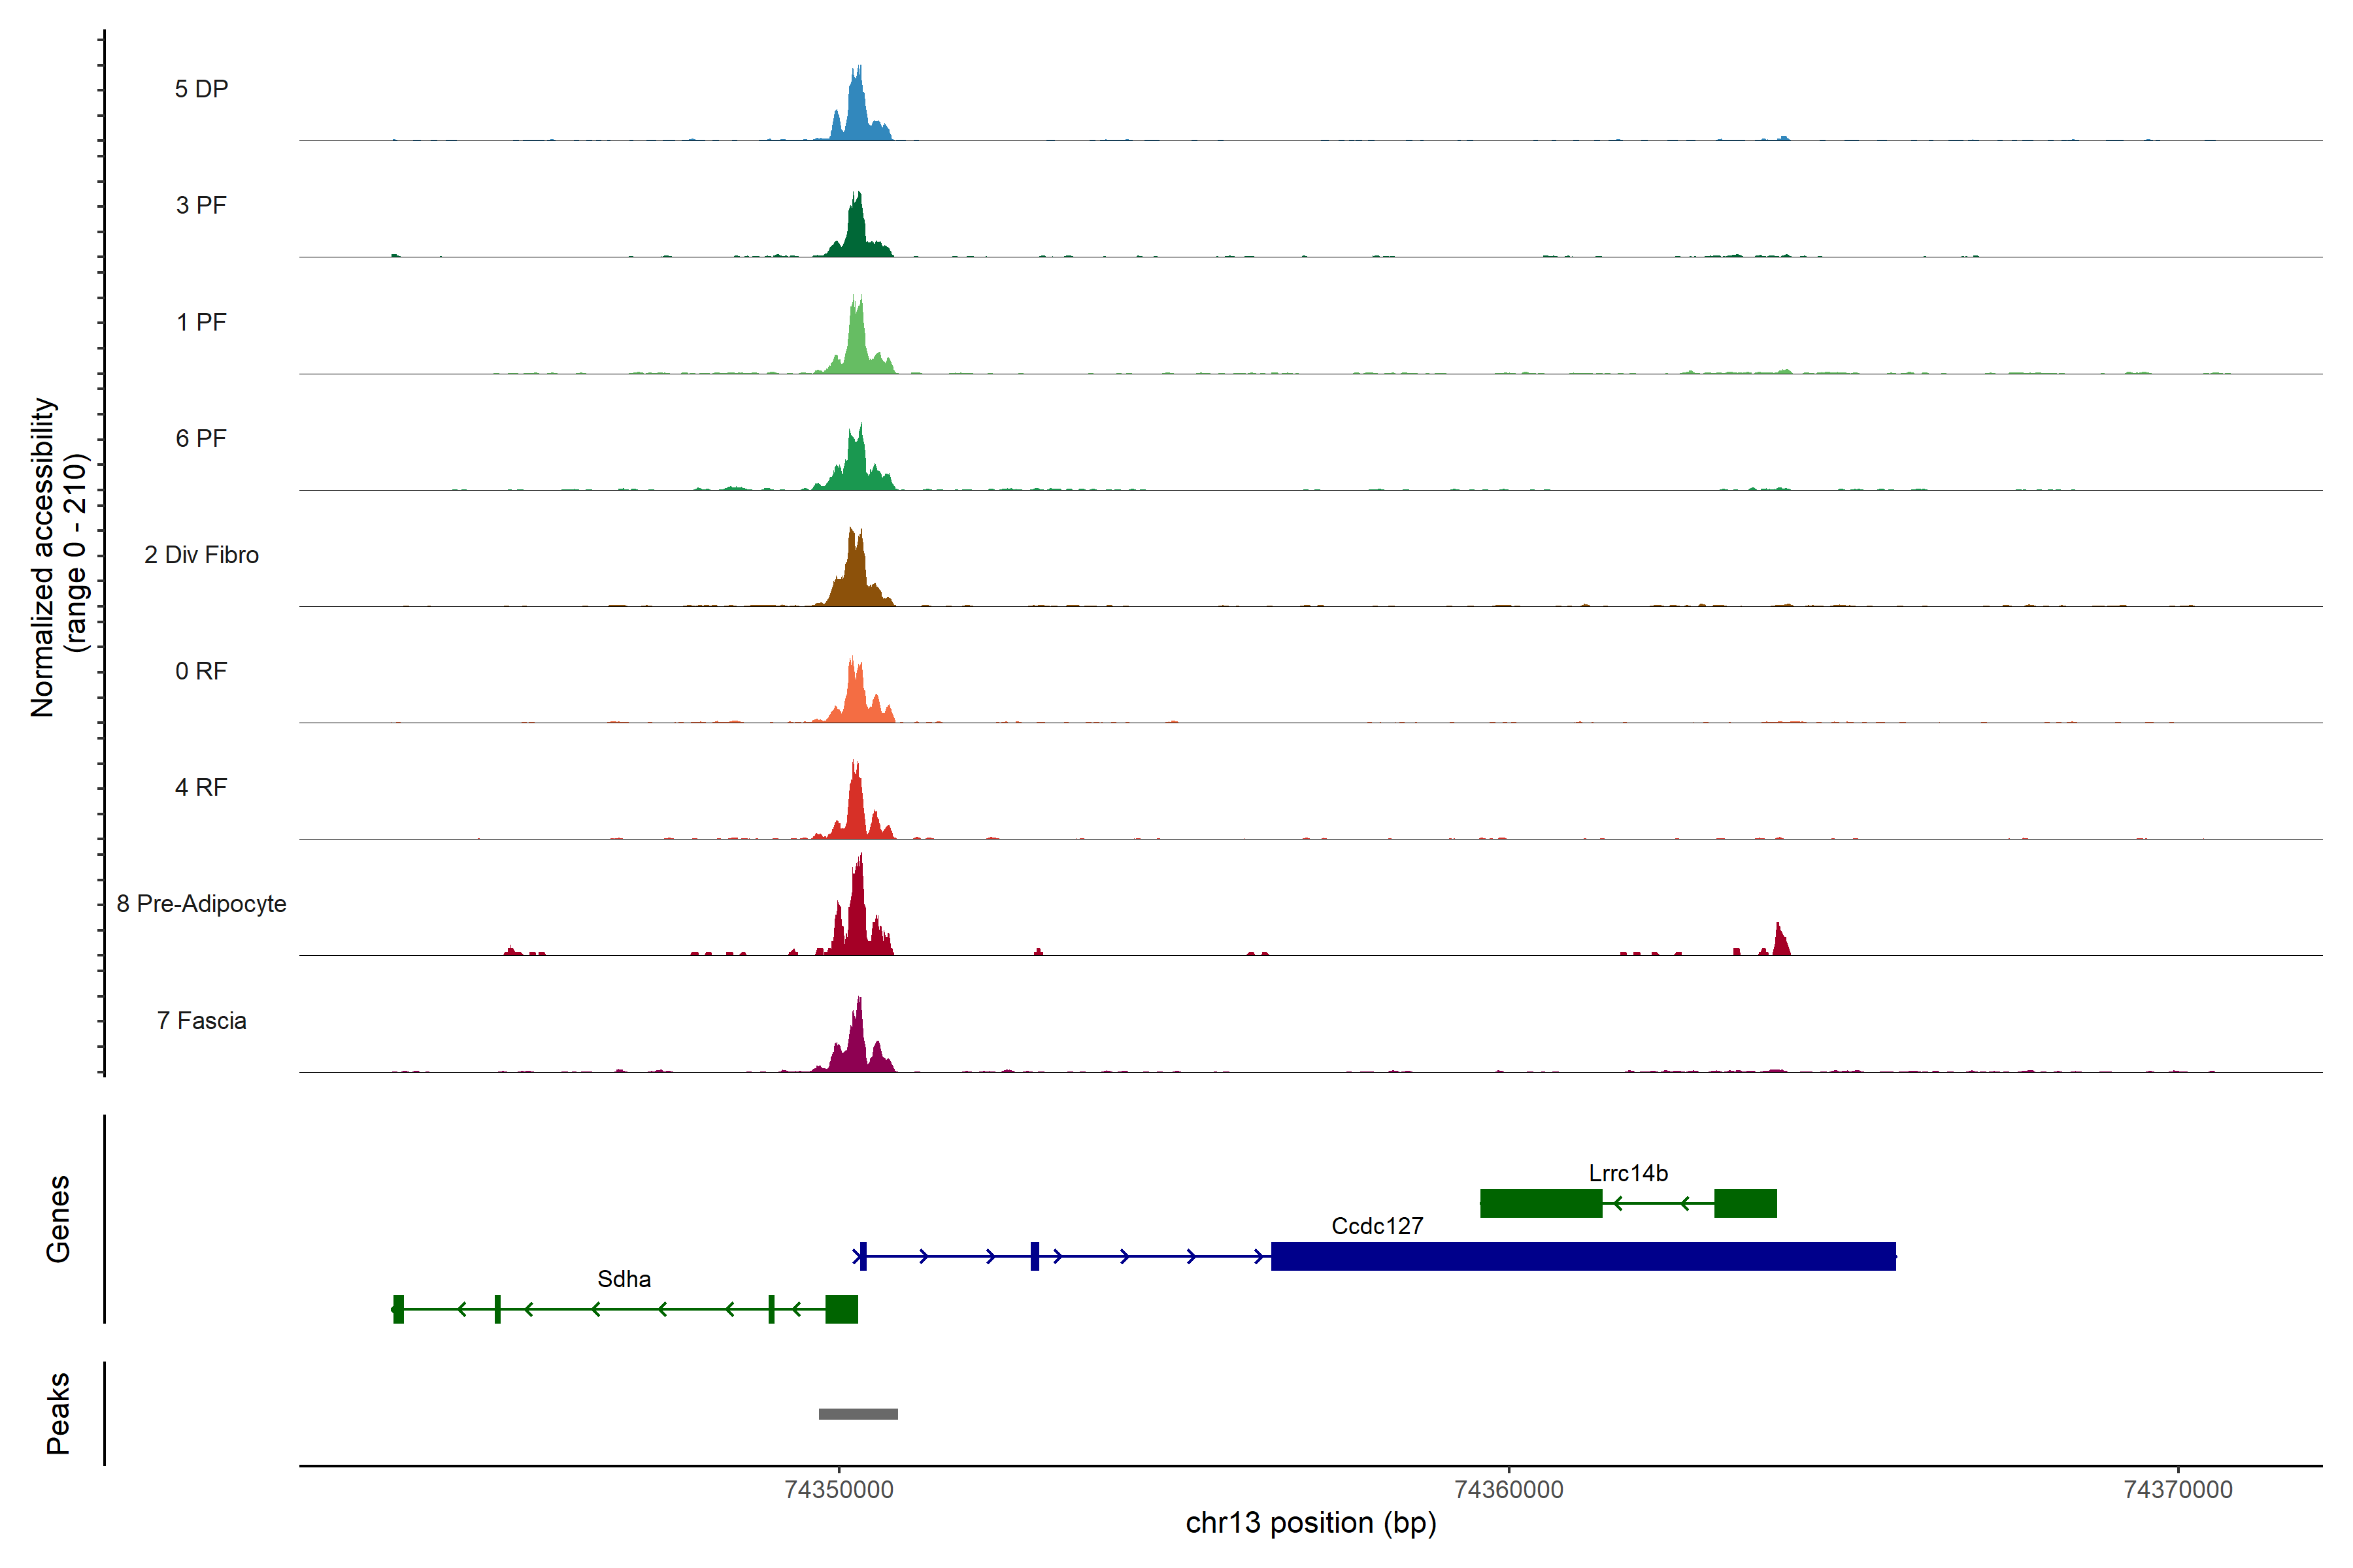Screen dimensions: 2353x1568
Task: Click the 74360000 axis tick label
Action: point(1508,1490)
